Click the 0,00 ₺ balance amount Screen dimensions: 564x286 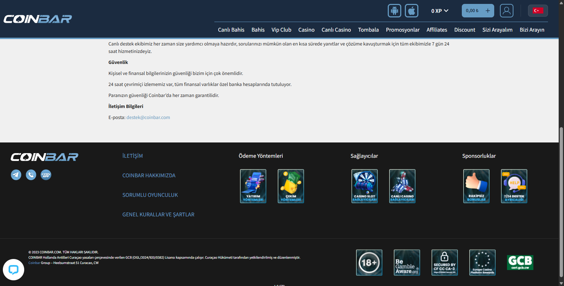tap(472, 11)
